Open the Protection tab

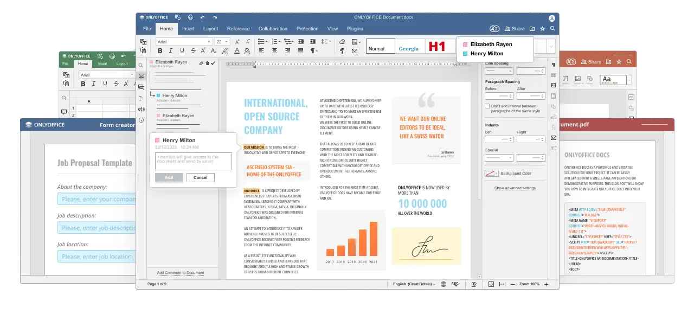[307, 29]
